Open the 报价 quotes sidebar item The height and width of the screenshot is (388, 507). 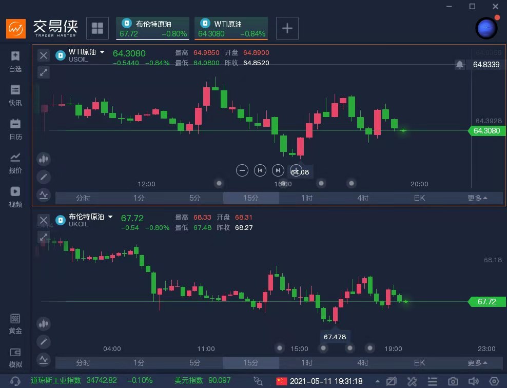15,163
